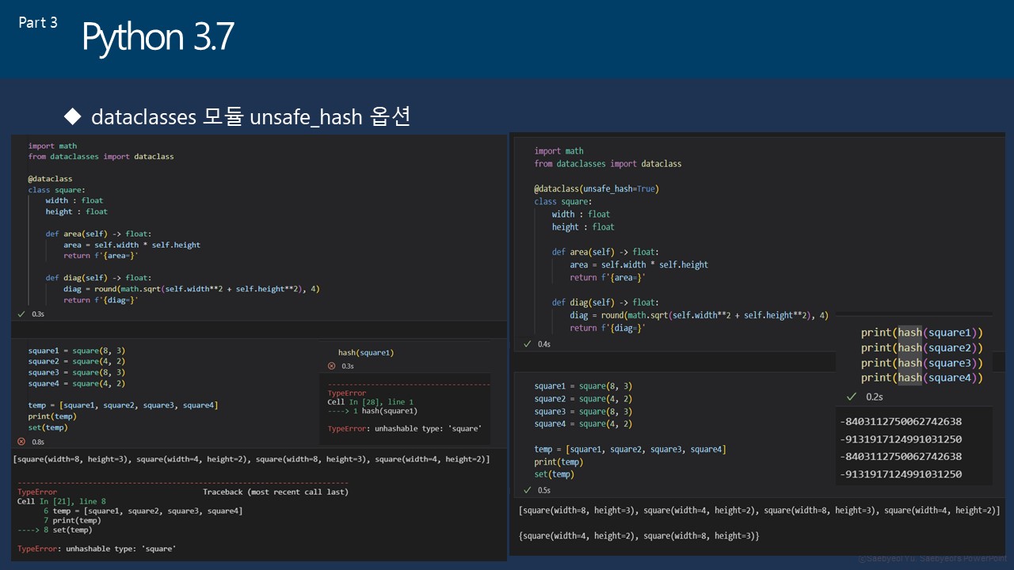Click the green check mark beside 0.2s
Screen dimensions: 1014x570
[852, 397]
